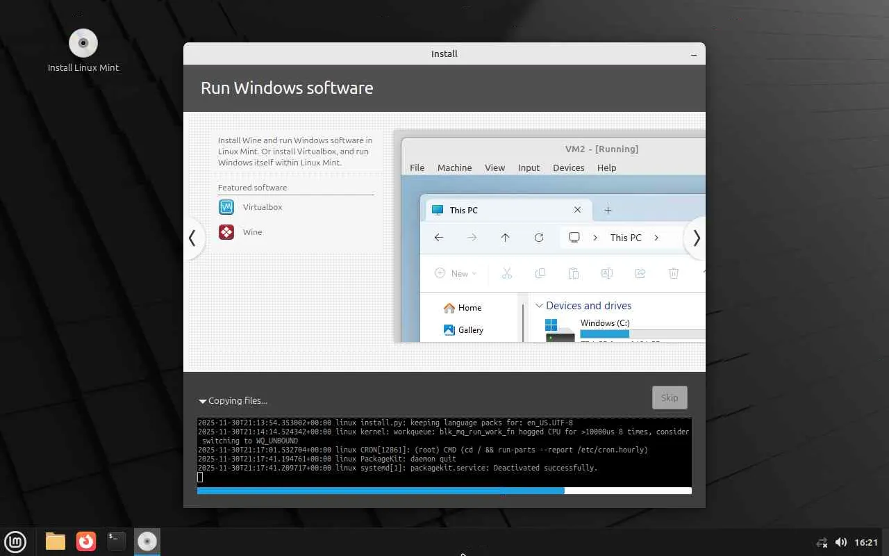This screenshot has width=889, height=556.
Task: Select the This PC tab
Action: click(508, 210)
